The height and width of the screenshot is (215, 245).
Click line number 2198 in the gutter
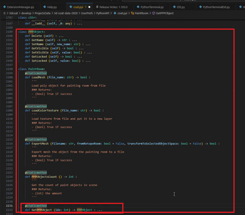pos(10,69)
